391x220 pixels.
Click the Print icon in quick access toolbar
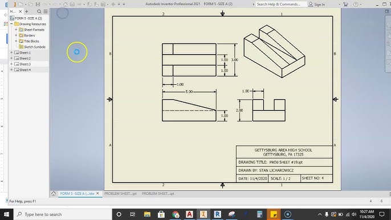[72, 4]
